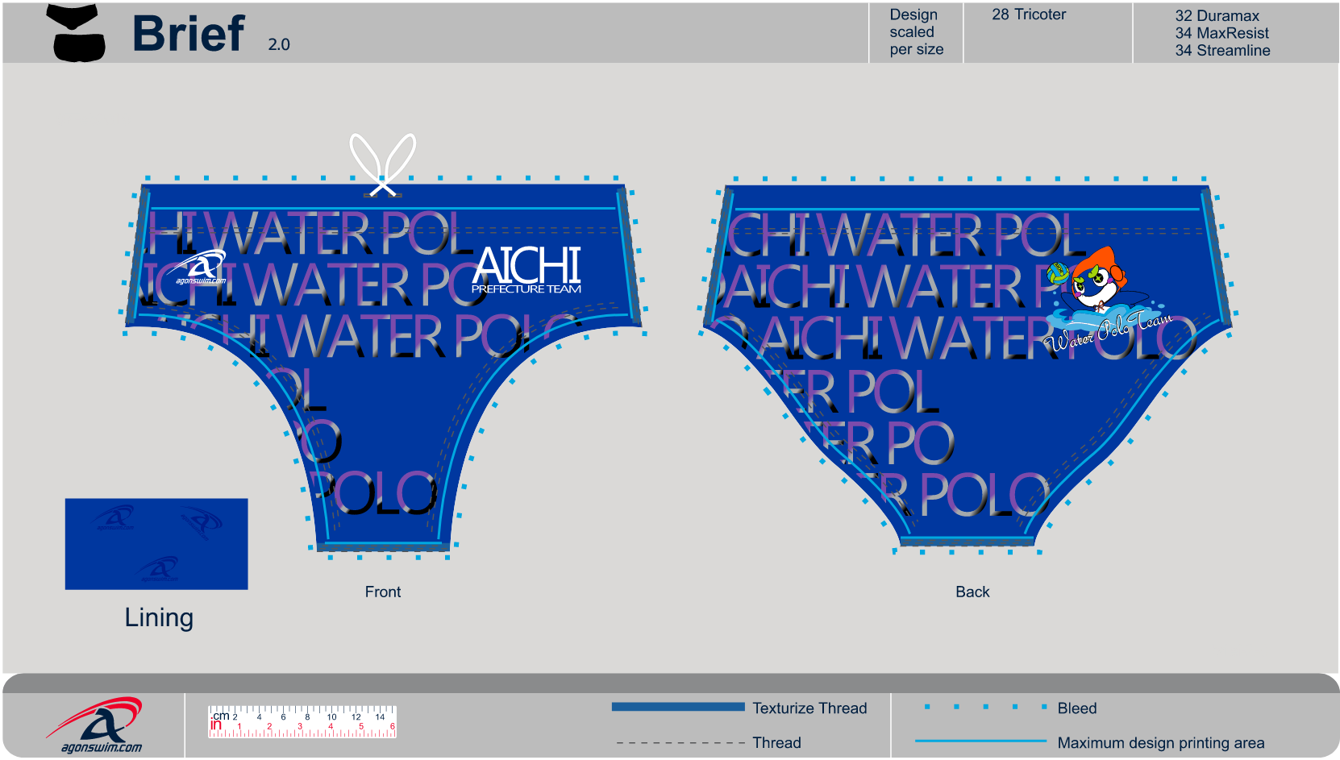Click the "Design scaled per size" label
1340x760 pixels.
916,32
